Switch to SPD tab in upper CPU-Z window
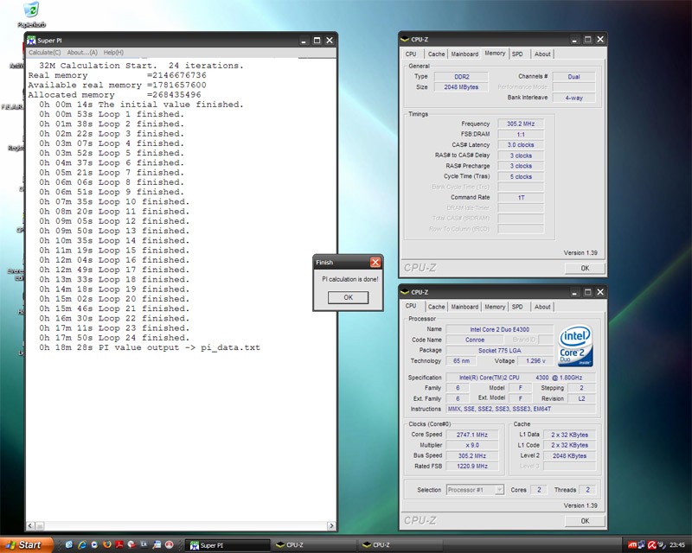 [517, 54]
